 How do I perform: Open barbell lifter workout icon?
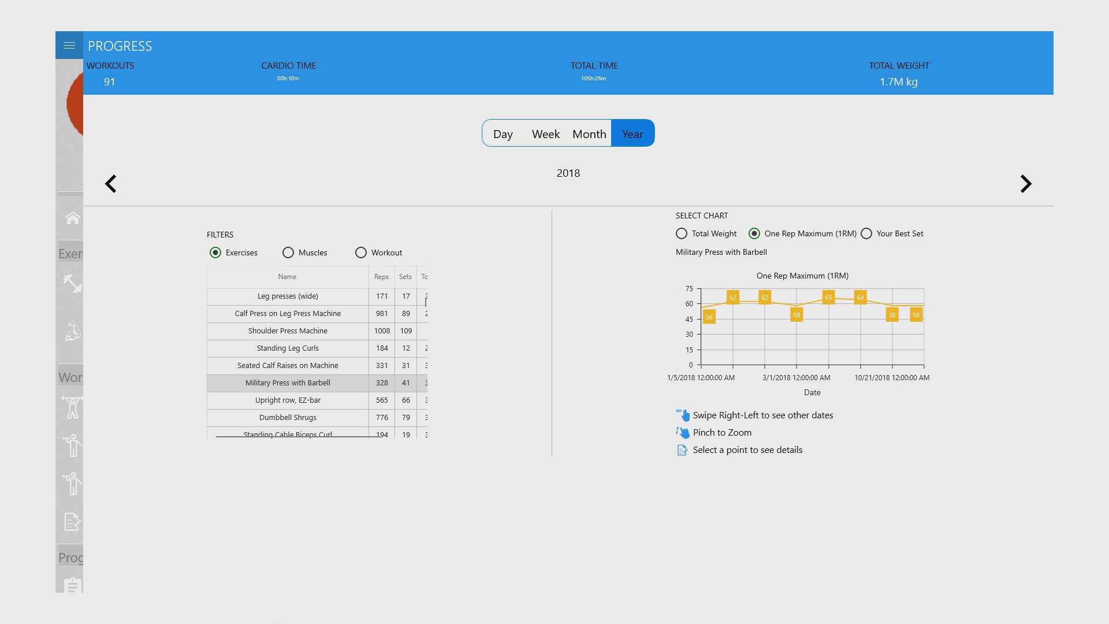click(x=72, y=407)
